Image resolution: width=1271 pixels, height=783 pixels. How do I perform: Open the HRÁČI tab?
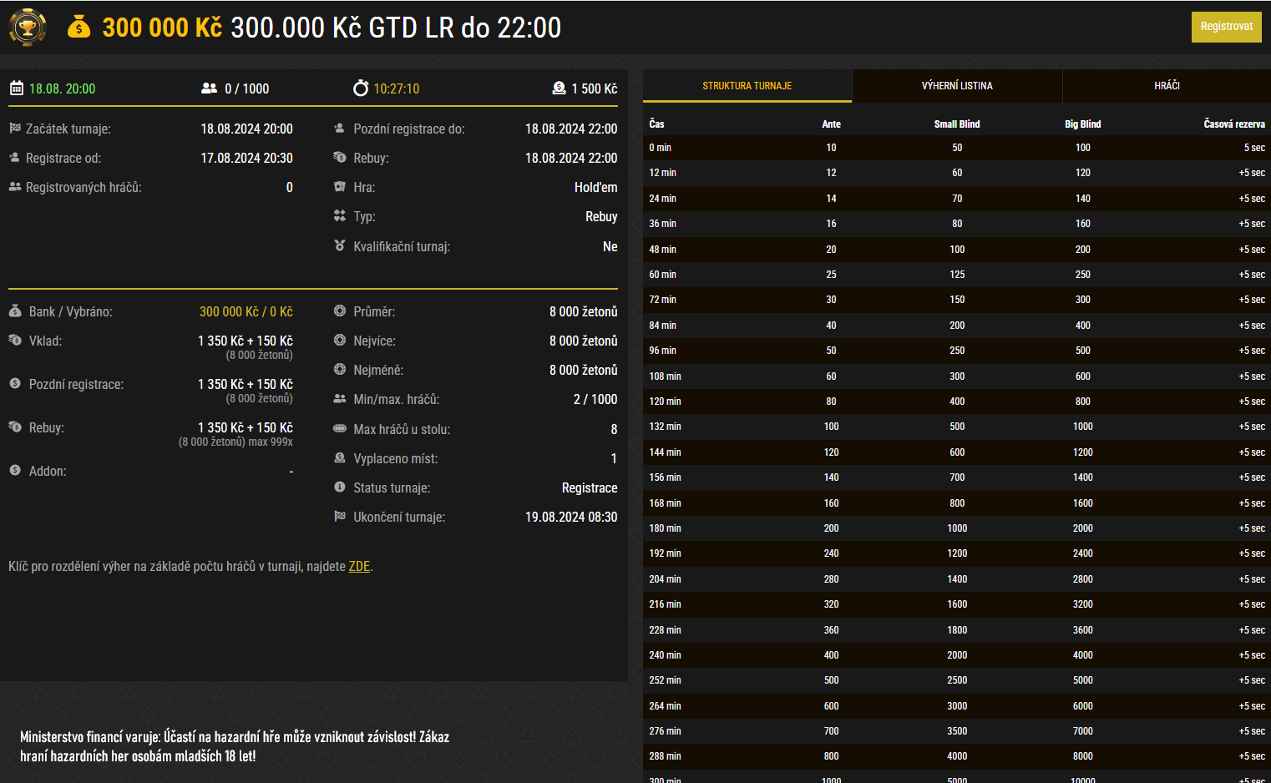coord(1167,86)
